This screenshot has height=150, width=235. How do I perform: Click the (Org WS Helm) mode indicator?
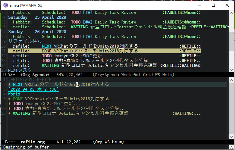[108, 142]
